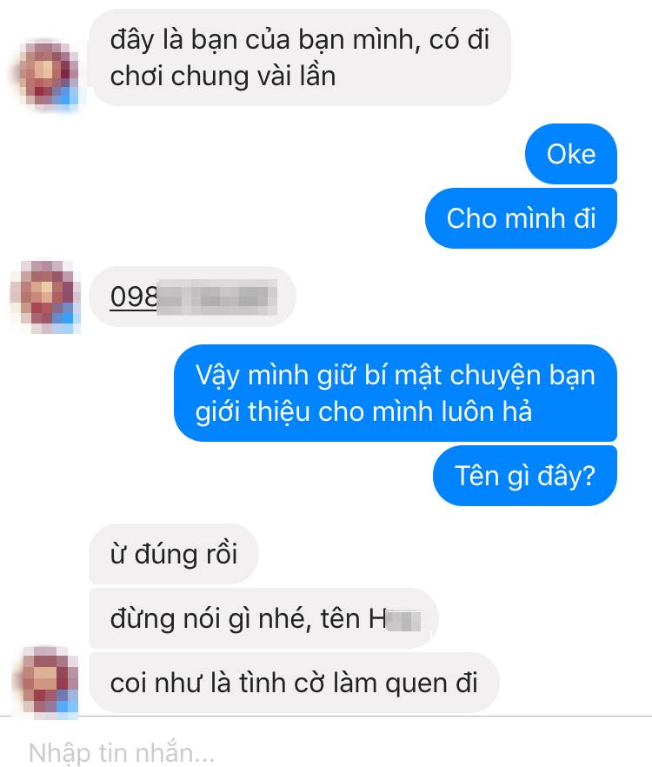Screen dimensions: 652x767
Task: Click the avatar beside 'coi như là tình cờ'
Action: pyautogui.click(x=45, y=683)
